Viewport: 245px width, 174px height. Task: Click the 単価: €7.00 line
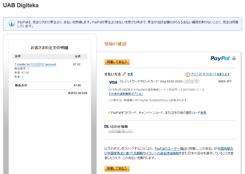22,73
